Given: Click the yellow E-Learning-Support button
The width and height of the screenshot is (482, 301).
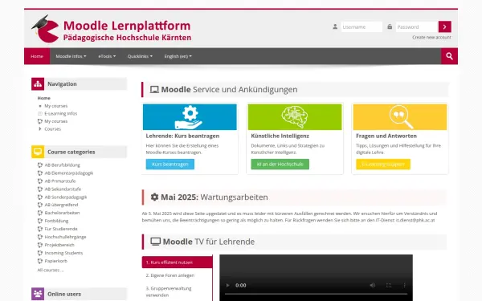Looking at the screenshot, I should 383,165.
